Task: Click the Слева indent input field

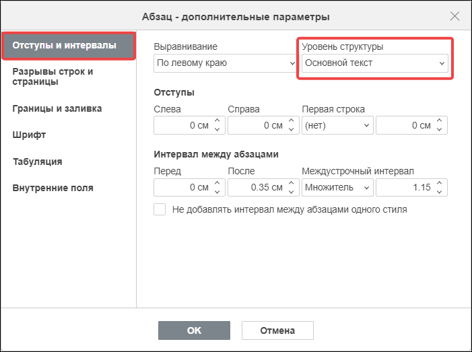Action: pyautogui.click(x=189, y=125)
